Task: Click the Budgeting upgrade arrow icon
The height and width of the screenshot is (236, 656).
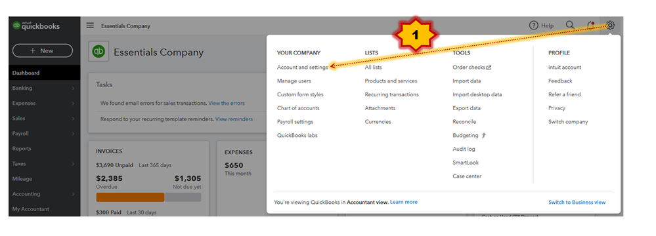Action: pyautogui.click(x=484, y=135)
